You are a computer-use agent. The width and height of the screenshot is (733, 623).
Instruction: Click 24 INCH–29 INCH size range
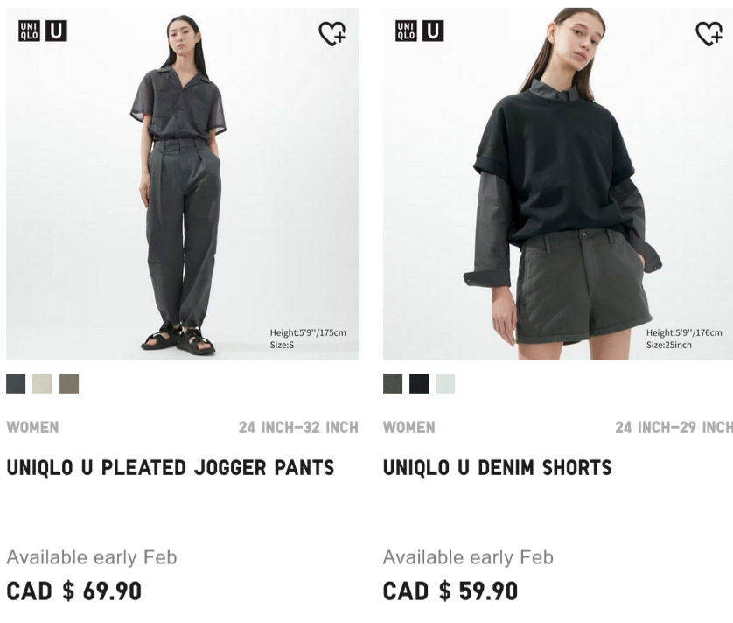(674, 428)
